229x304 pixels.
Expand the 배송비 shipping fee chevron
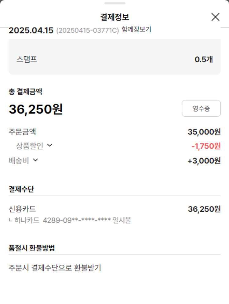(x=35, y=160)
